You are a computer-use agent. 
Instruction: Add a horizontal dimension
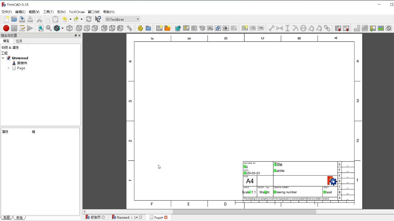(279, 28)
